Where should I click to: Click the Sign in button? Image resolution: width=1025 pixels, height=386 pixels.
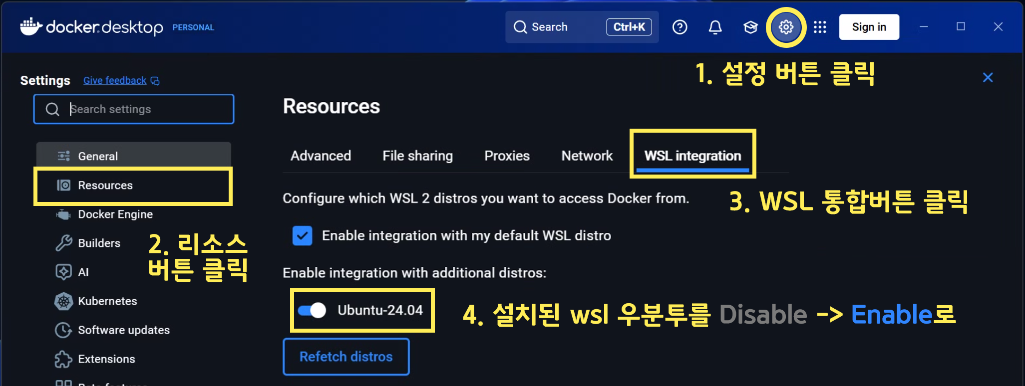click(869, 27)
